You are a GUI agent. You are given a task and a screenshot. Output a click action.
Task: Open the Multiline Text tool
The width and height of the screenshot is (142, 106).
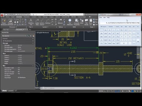pyautogui.click(x=31, y=22)
